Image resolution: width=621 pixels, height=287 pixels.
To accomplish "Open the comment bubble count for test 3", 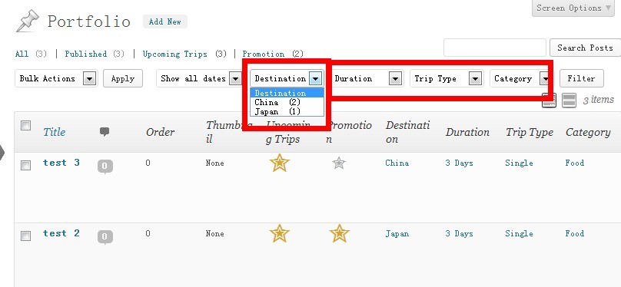I will [105, 167].
